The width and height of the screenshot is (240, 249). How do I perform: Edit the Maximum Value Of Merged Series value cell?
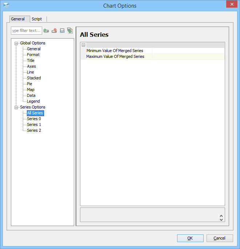[188, 57]
